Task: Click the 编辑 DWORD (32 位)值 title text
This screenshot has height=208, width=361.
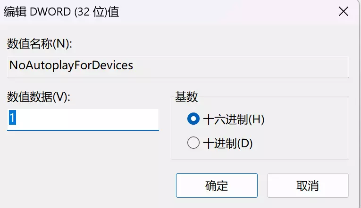Action: point(61,12)
